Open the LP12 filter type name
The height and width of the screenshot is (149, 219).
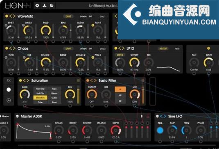pyautogui.click(x=130, y=48)
